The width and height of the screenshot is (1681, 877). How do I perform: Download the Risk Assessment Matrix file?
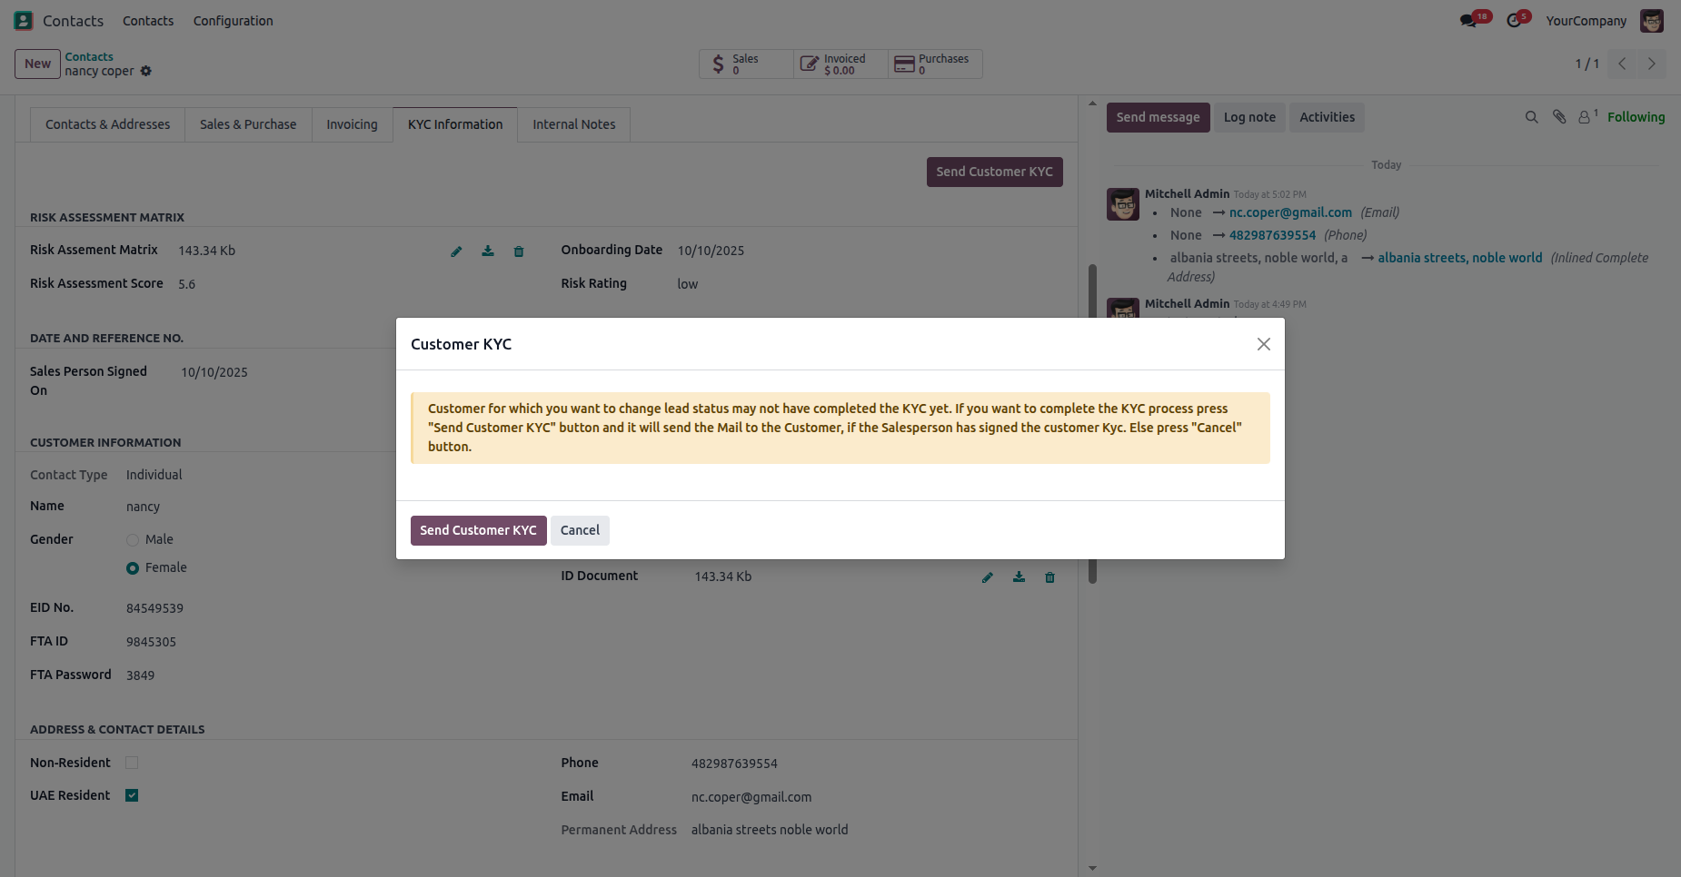488,251
